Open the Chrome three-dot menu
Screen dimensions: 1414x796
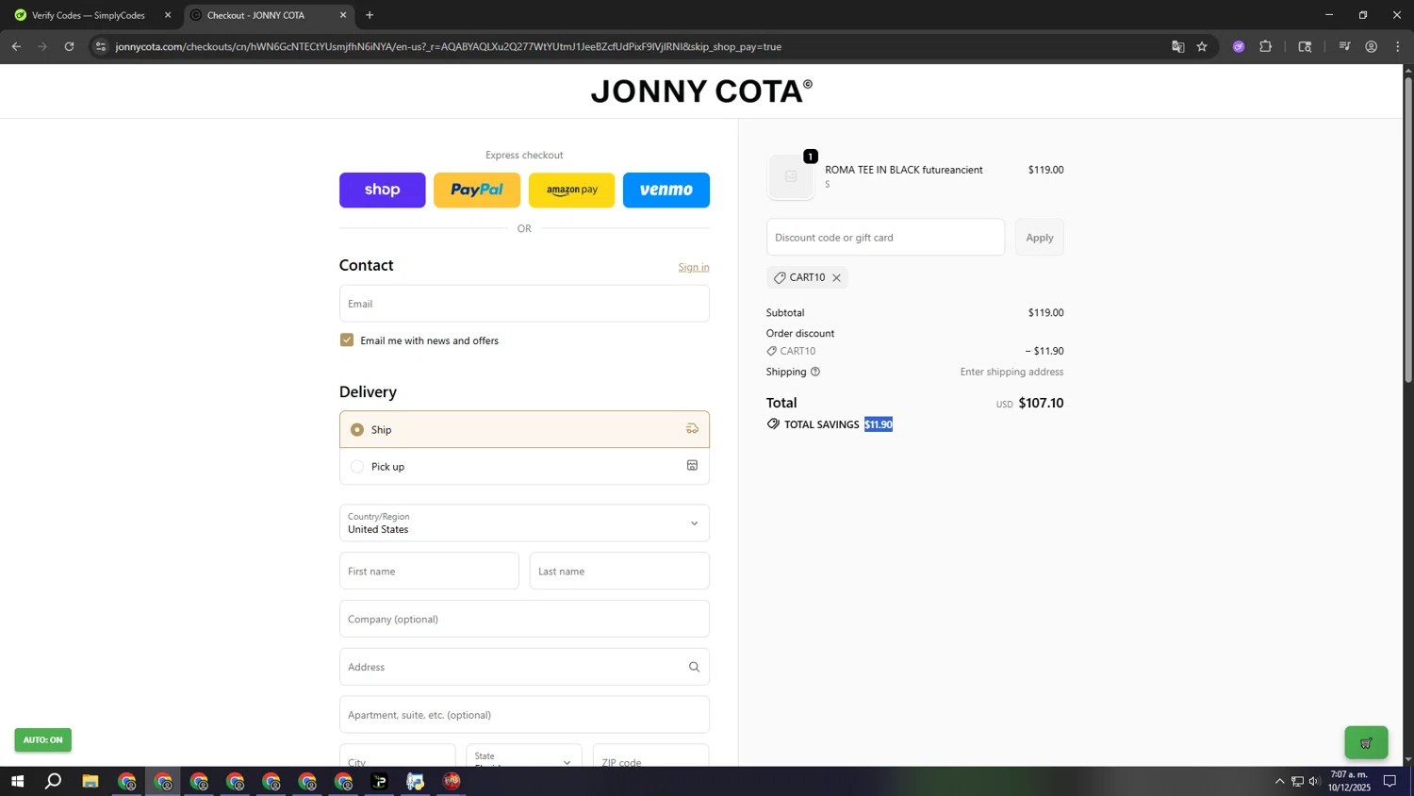pyautogui.click(x=1398, y=46)
